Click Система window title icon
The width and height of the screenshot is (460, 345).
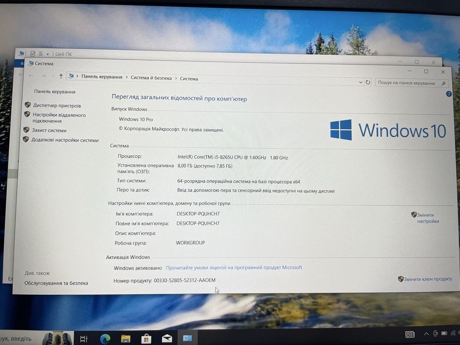[31, 63]
